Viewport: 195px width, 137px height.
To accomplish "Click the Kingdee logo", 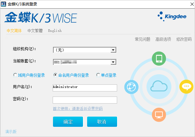I will pos(172,16).
